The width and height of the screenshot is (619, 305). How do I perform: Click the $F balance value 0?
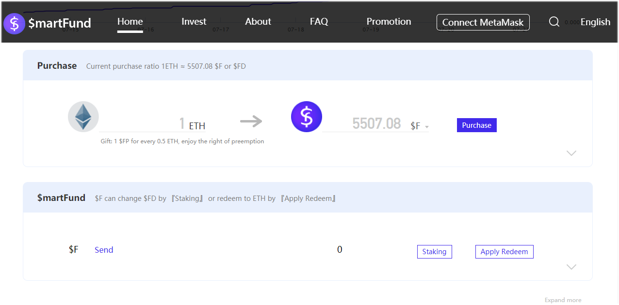[340, 250]
